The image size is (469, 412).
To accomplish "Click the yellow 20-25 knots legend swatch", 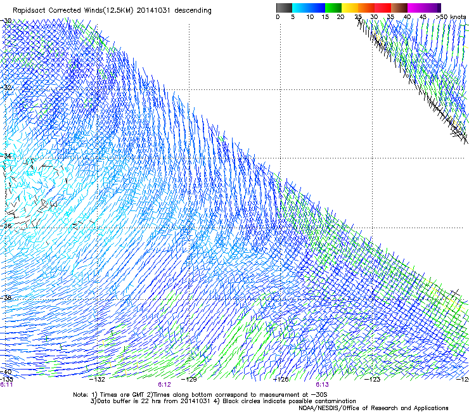I will (x=350, y=8).
